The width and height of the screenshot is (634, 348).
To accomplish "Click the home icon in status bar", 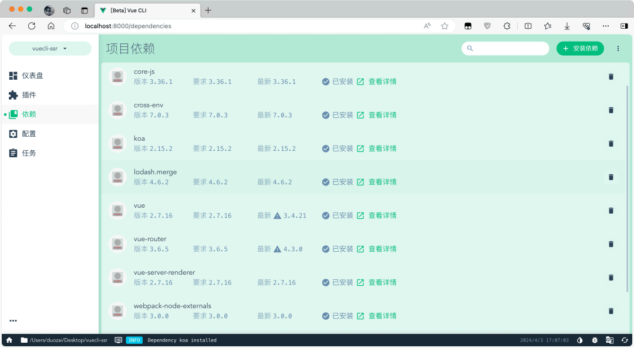I will click(x=9, y=340).
